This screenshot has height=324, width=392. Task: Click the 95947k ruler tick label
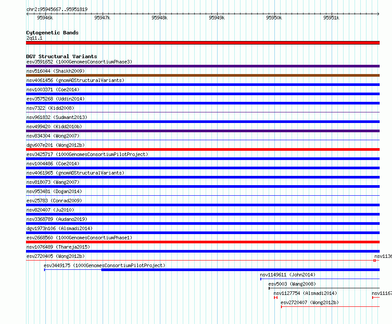tap(102, 18)
